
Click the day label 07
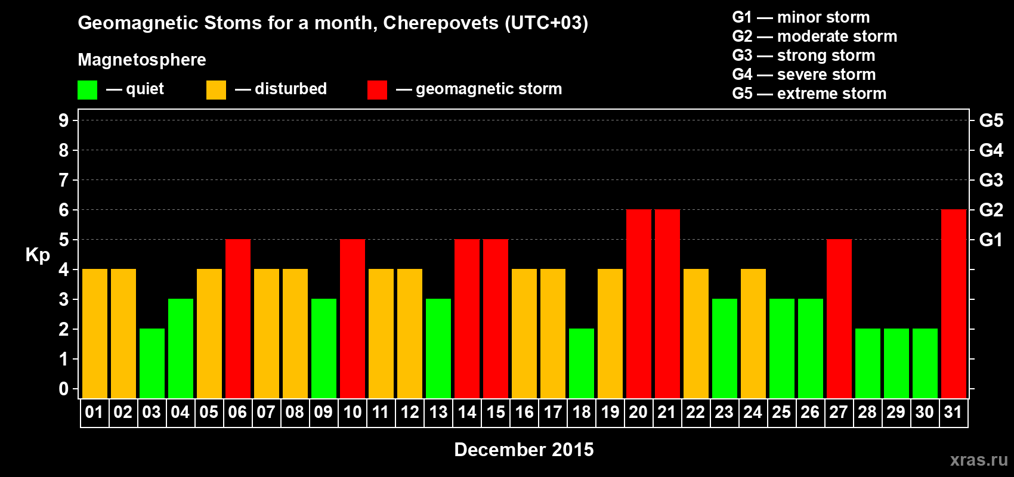pyautogui.click(x=266, y=412)
